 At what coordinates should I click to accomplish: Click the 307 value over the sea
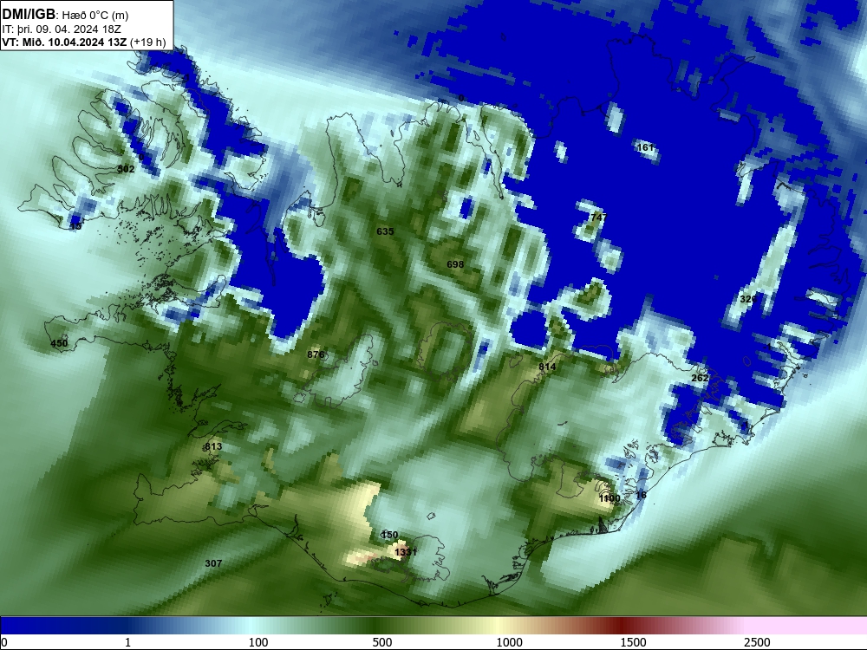[x=213, y=563]
